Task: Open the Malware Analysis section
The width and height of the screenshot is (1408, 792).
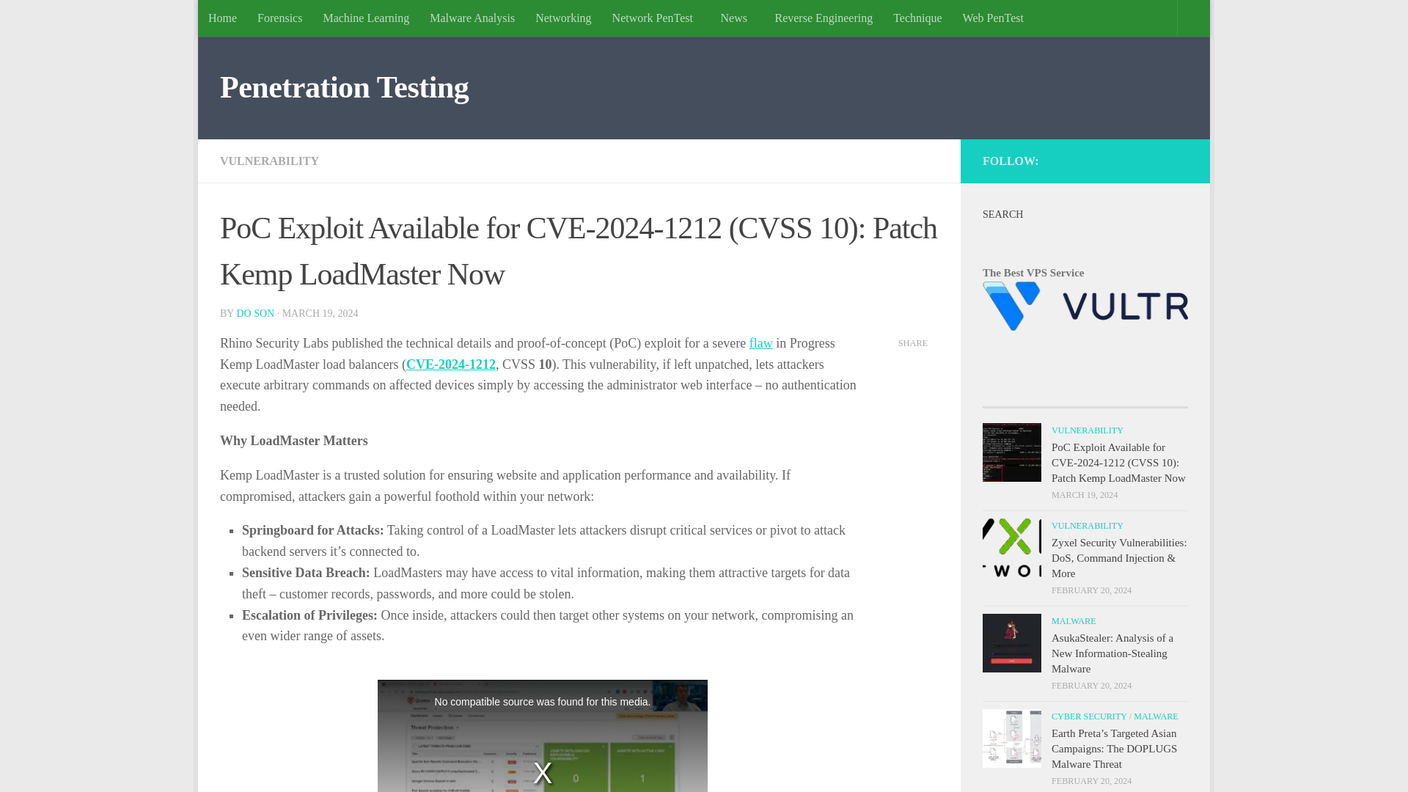Action: point(472,18)
